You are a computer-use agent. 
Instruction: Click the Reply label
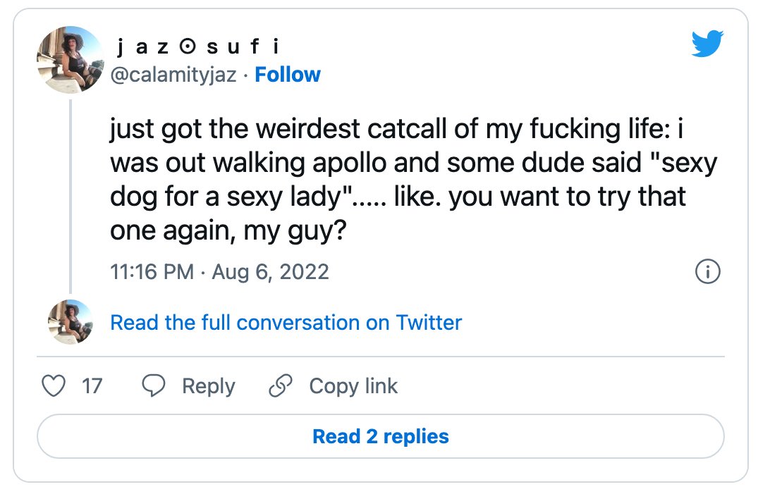pos(209,386)
